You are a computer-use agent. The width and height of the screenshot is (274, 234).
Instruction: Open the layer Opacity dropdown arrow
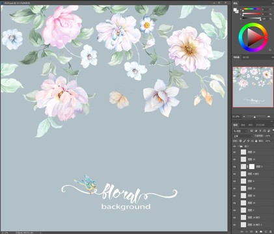(x=273, y=136)
